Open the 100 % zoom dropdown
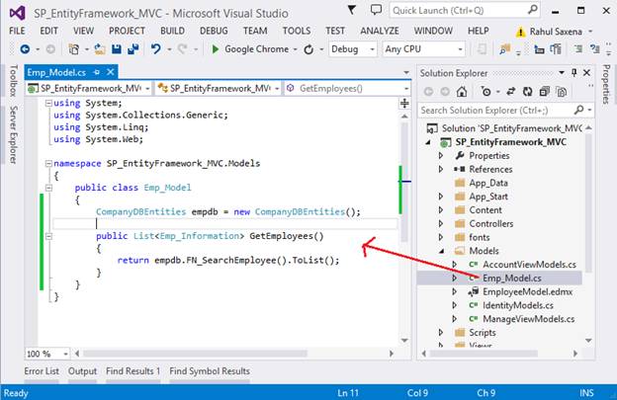The height and width of the screenshot is (400, 617). point(65,354)
